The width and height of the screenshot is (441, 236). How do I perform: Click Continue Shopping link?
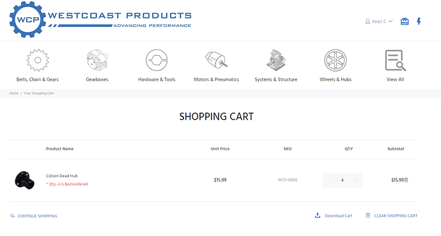point(34,216)
